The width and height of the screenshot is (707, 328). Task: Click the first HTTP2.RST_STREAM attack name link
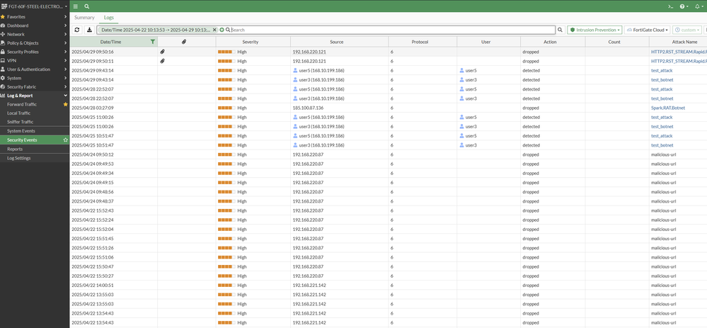pos(678,52)
